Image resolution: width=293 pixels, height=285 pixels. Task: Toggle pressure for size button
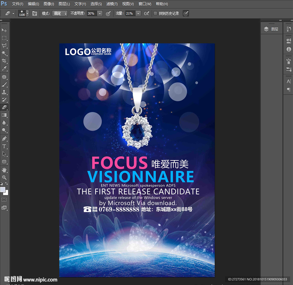[x=186, y=13]
